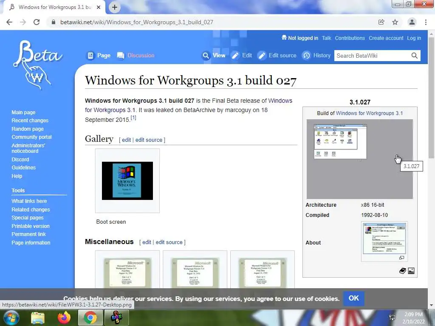Open the third floppy disk label thumbnail

click(x=263, y=273)
